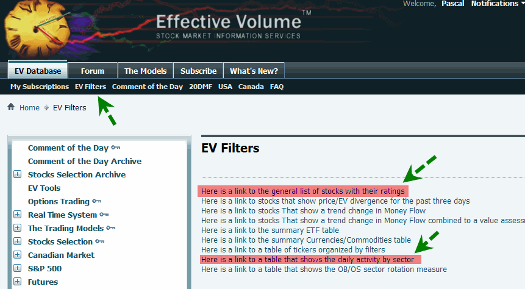Expand the S&P 500 node
Screen dimensions: 525x289
[18, 268]
